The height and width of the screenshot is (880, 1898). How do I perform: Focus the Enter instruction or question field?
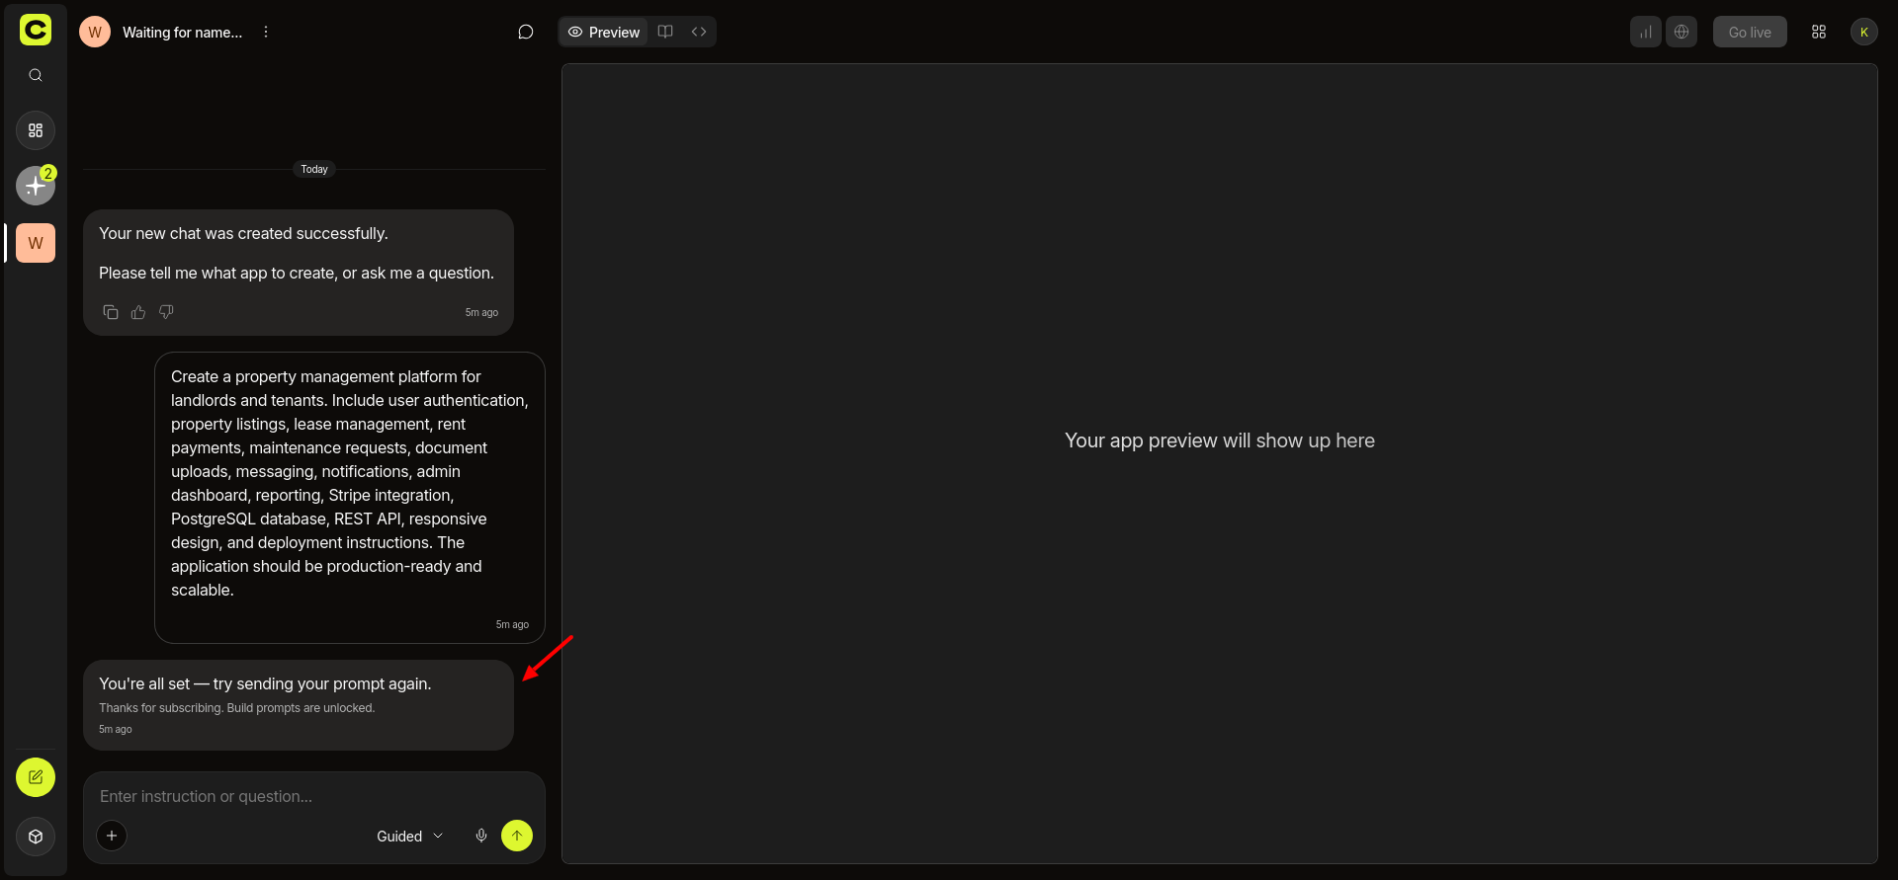(314, 796)
